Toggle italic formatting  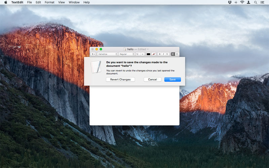click(163, 54)
